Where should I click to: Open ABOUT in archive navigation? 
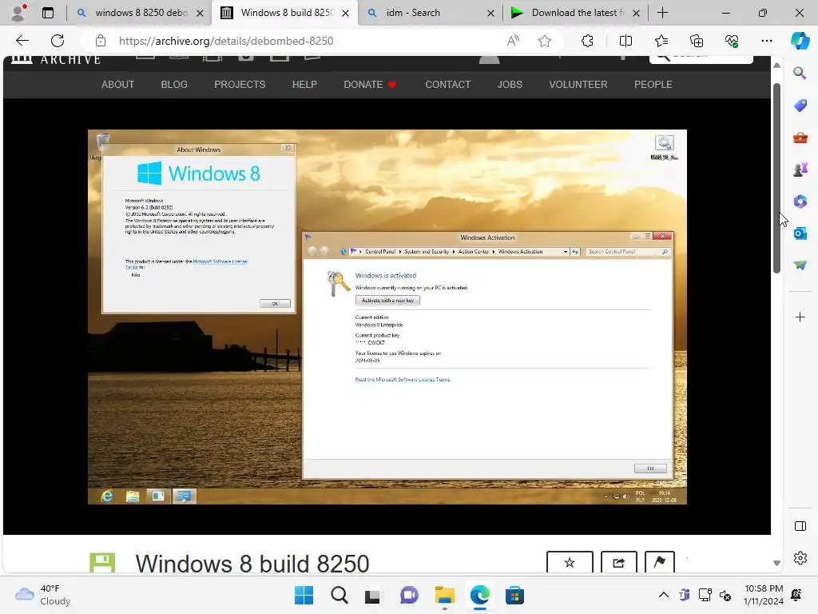tap(118, 85)
